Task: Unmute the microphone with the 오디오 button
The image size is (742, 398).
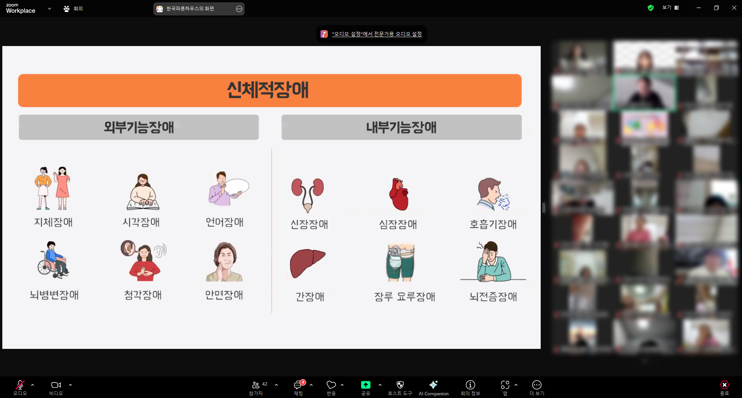Action: coord(20,387)
